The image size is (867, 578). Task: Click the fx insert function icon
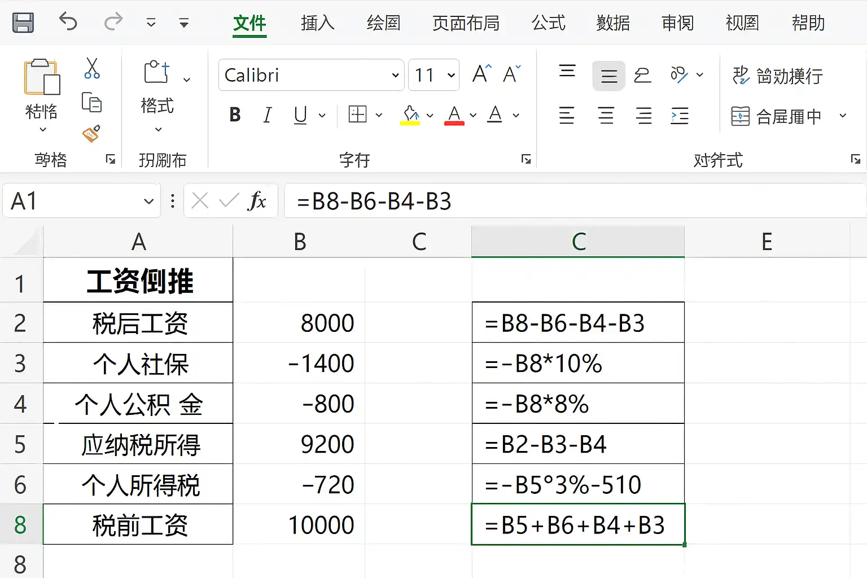point(257,200)
